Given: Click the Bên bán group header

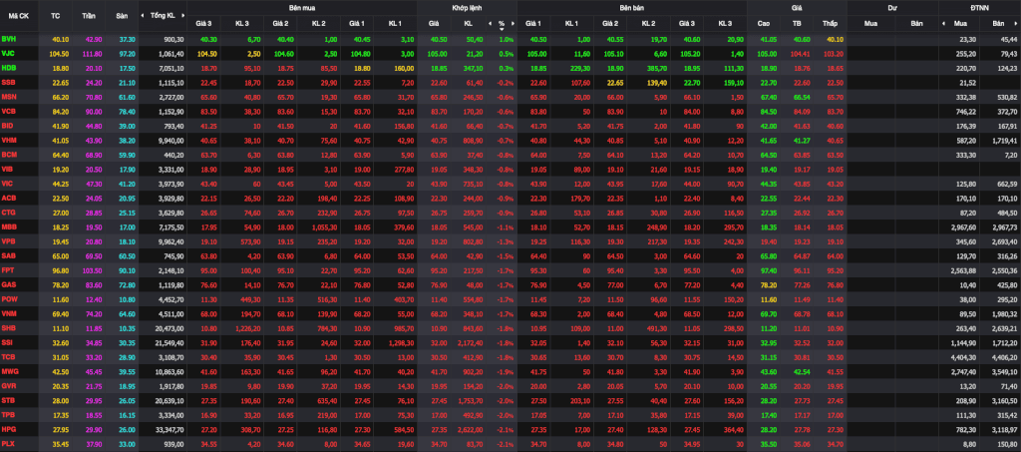Looking at the screenshot, I should click(631, 7).
